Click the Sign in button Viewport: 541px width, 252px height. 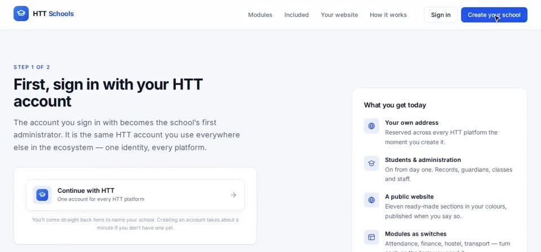pyautogui.click(x=441, y=15)
